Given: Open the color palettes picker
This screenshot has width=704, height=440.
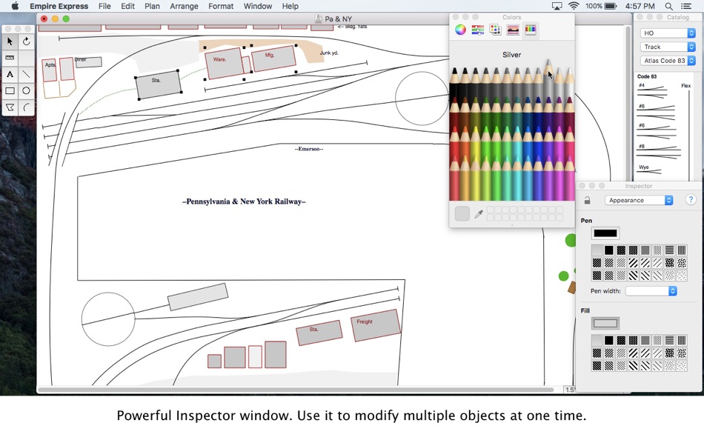Looking at the screenshot, I should pos(495,30).
